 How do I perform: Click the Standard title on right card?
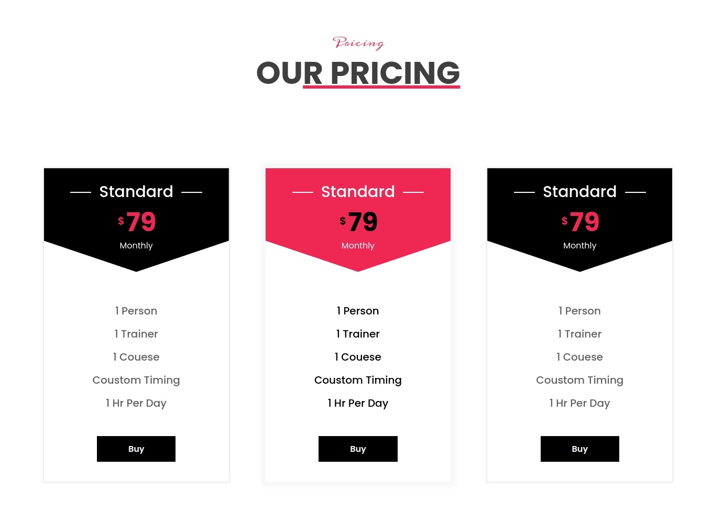click(580, 192)
